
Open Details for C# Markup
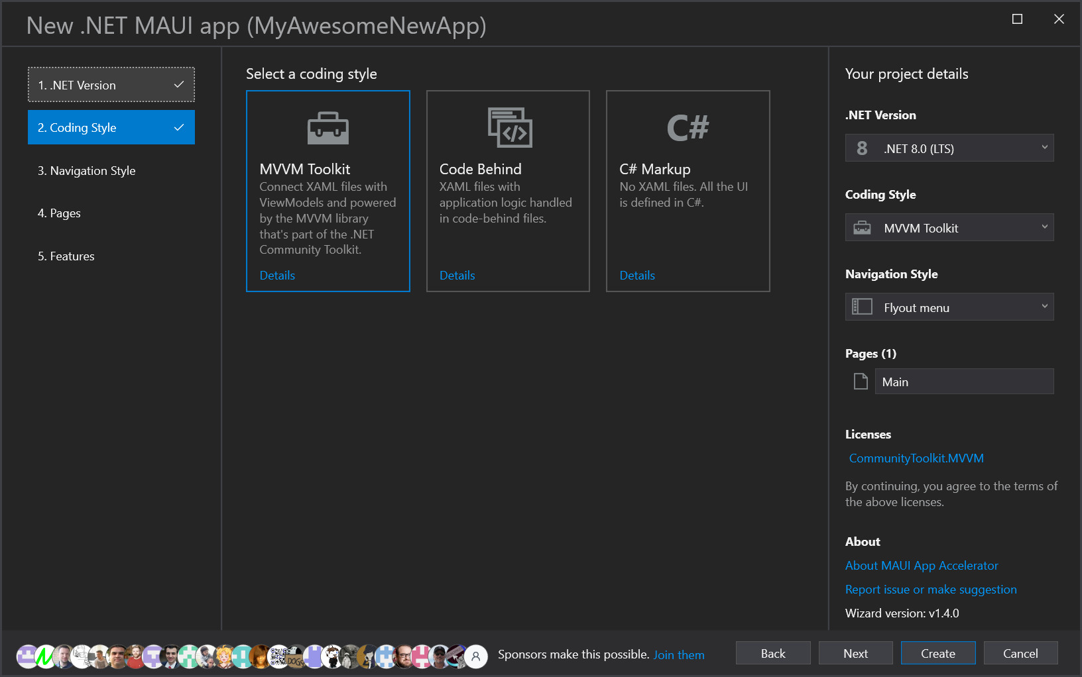pyautogui.click(x=637, y=275)
